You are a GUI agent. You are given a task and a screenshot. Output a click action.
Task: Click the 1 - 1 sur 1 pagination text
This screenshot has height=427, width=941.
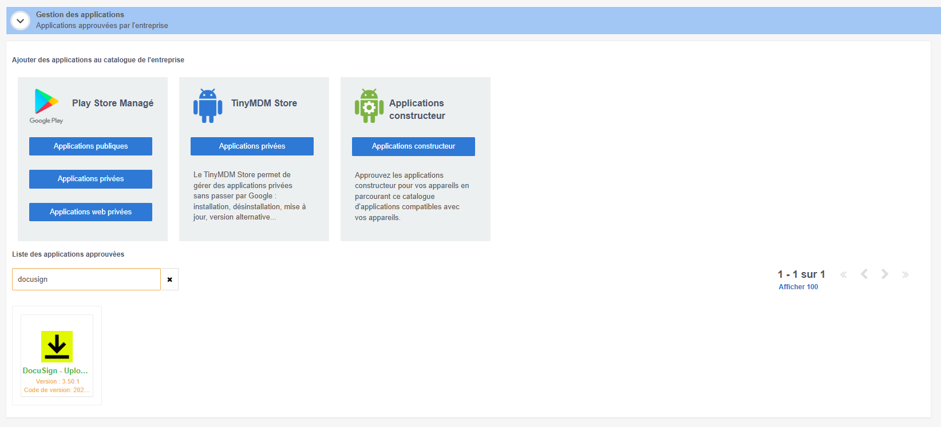[801, 274]
